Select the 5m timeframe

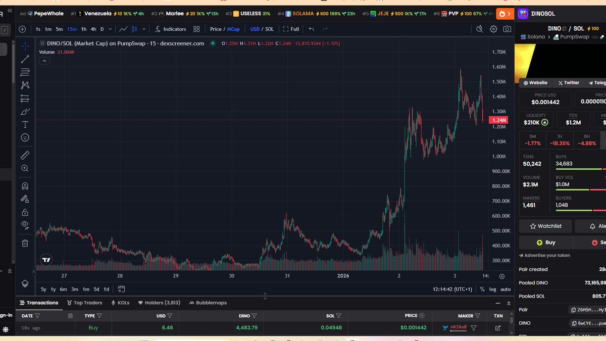pyautogui.click(x=60, y=29)
